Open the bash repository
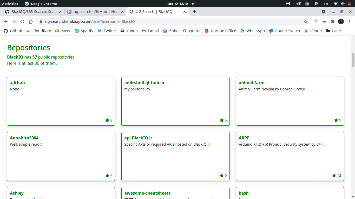This screenshot has width=355, height=199. [x=244, y=193]
